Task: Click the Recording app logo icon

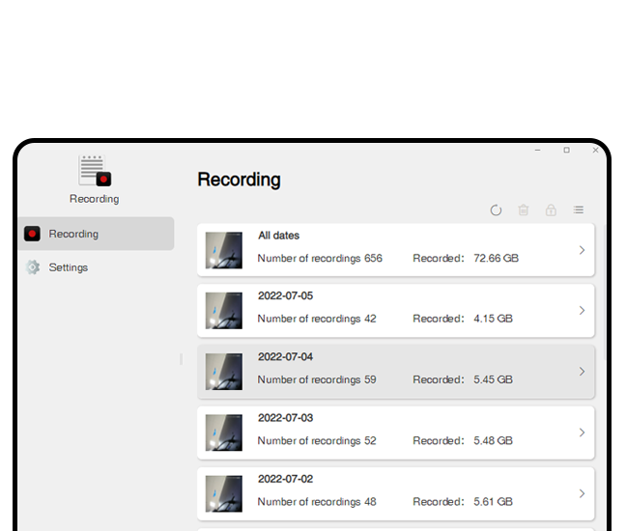Action: [95, 172]
